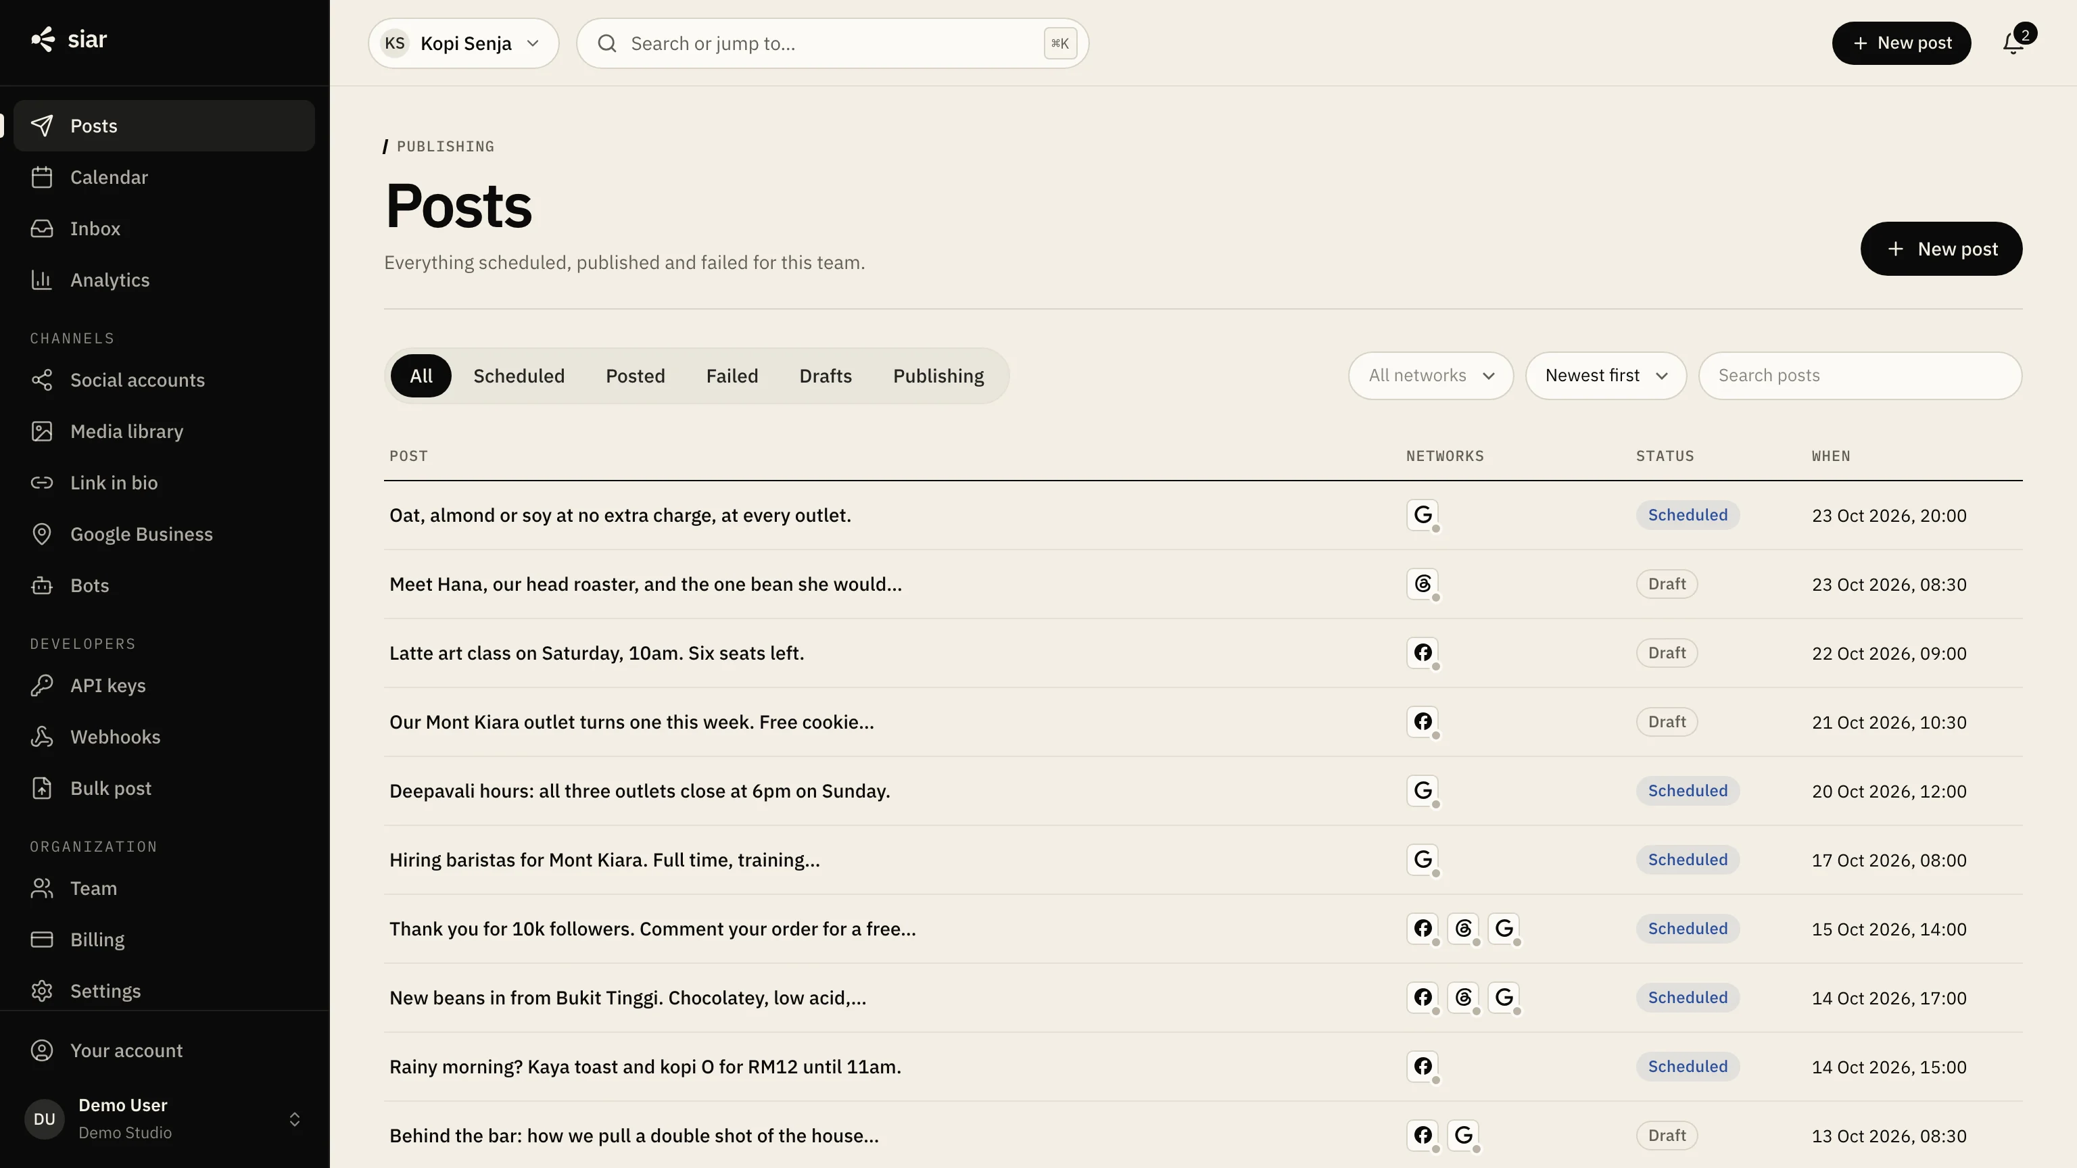Open Google Business page
This screenshot has height=1168, width=2077.
point(164,535)
